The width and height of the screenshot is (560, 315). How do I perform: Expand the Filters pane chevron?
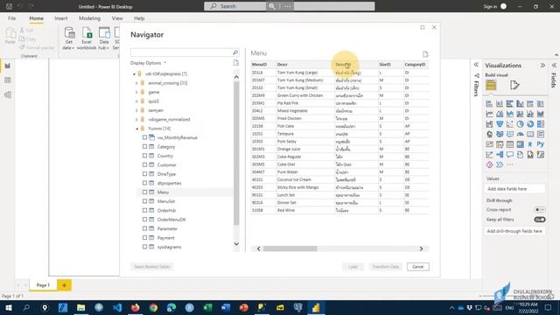click(x=476, y=65)
